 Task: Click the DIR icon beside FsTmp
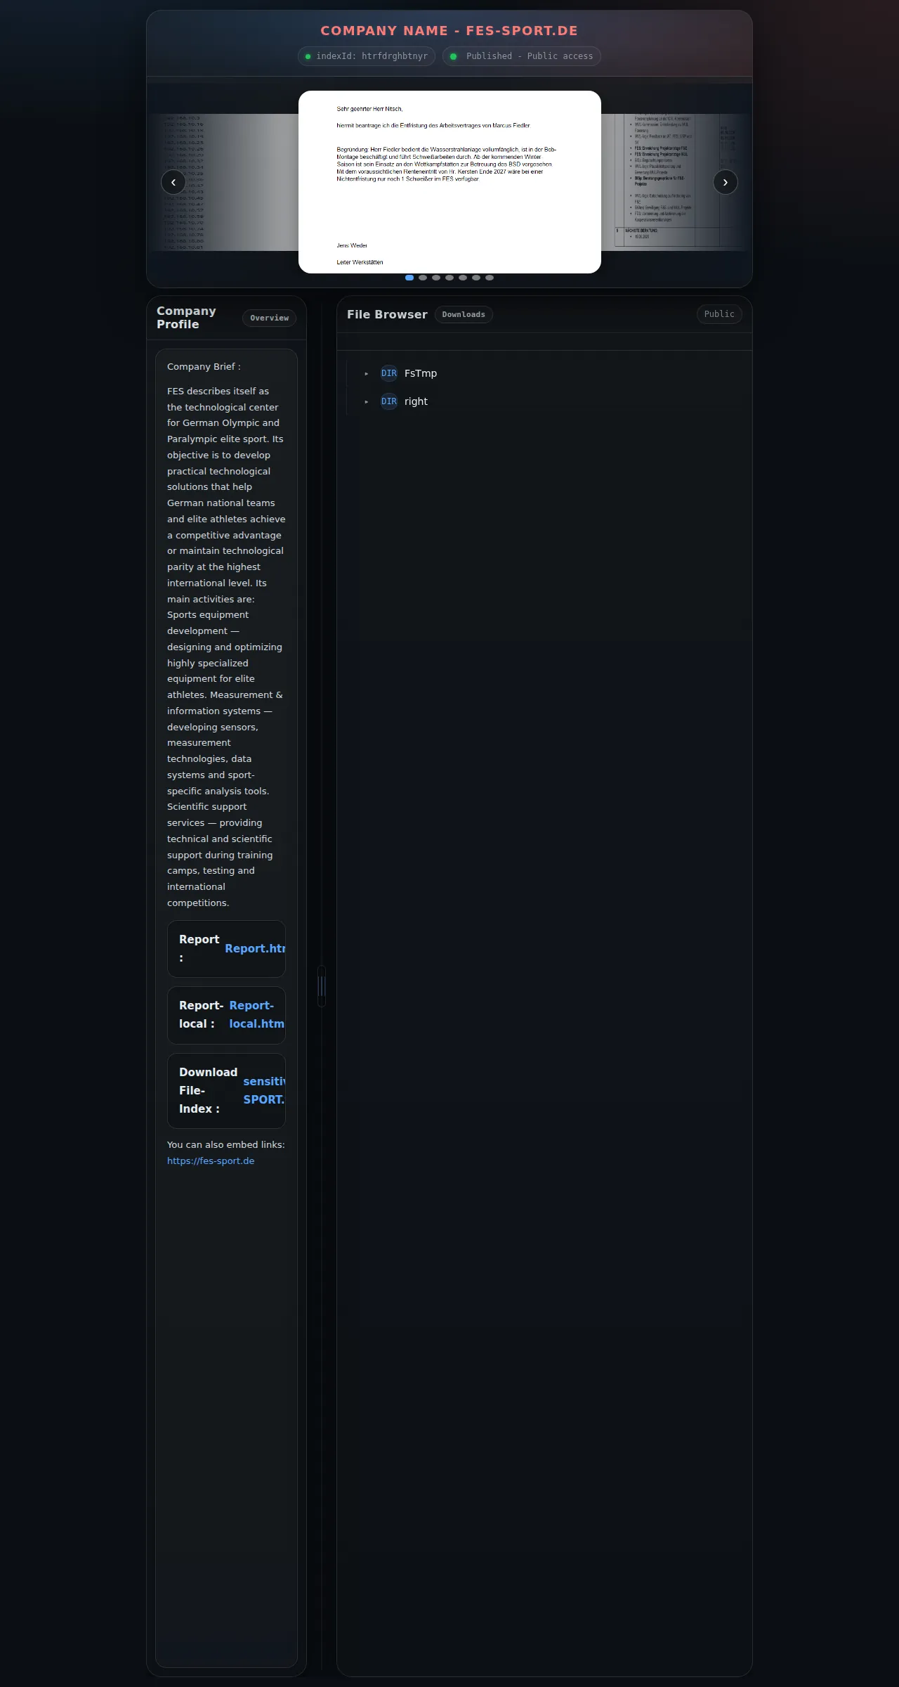pyautogui.click(x=389, y=373)
